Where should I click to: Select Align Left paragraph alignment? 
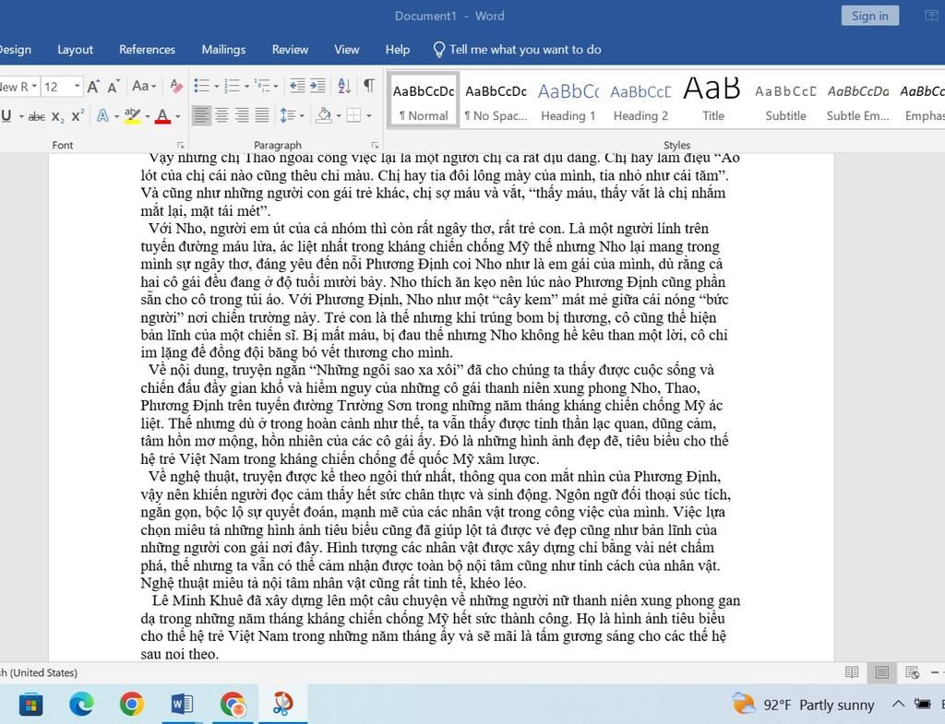pos(201,115)
